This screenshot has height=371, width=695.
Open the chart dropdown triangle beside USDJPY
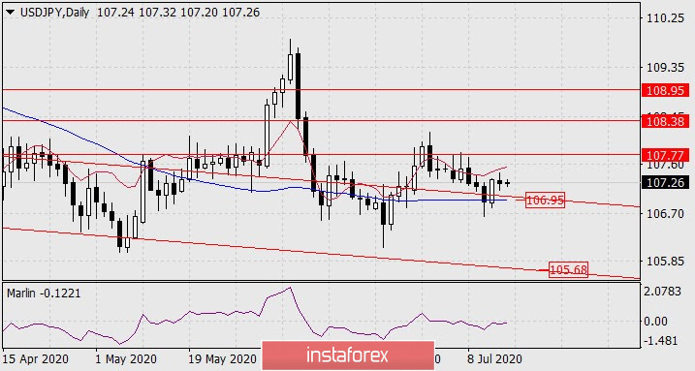[x=10, y=13]
